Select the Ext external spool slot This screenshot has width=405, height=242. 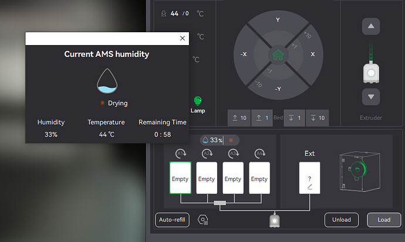pos(310,178)
